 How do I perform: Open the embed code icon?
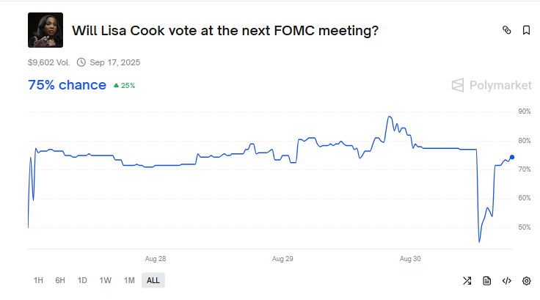point(506,280)
